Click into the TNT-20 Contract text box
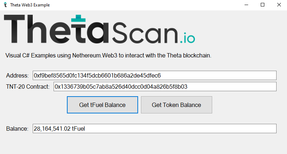Image resolution: width=287 pixels, height=154 pixels. coord(165,87)
